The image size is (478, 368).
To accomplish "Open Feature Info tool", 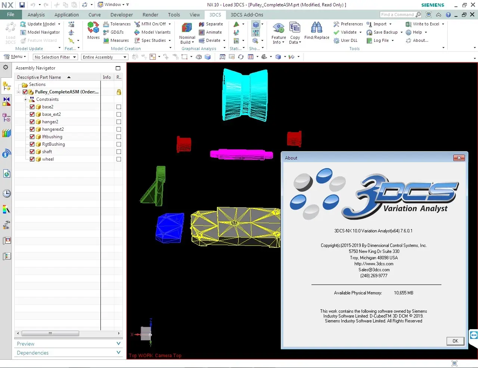I will point(279,33).
